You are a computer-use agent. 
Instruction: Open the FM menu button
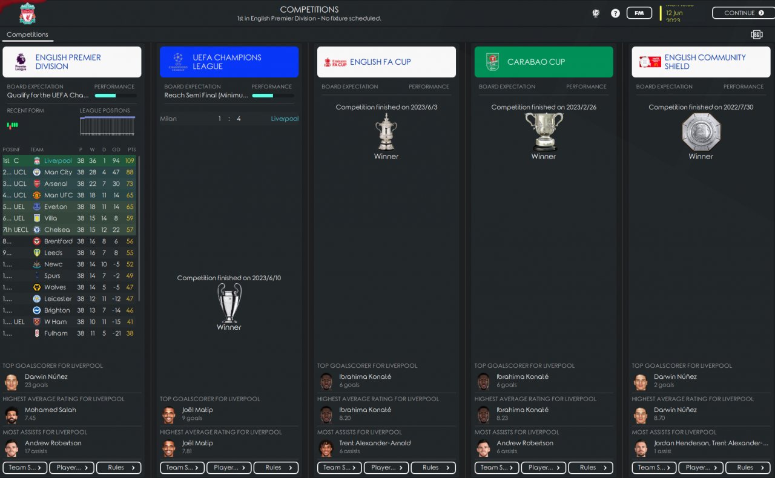tap(639, 13)
